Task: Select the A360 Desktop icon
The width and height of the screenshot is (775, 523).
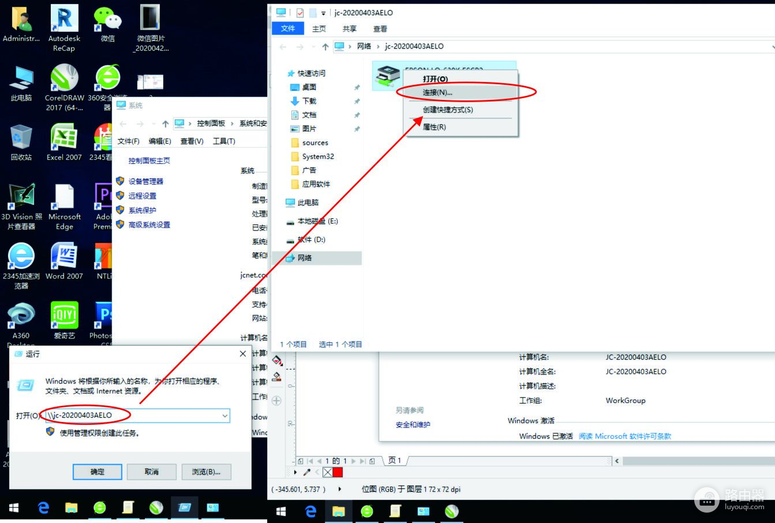Action: pos(21,320)
